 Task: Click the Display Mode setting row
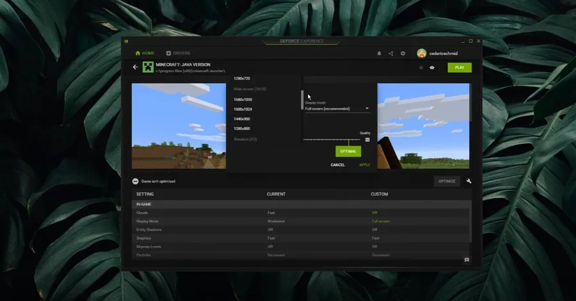pyautogui.click(x=301, y=221)
